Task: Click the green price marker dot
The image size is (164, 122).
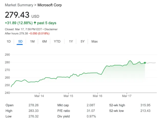Action: pos(145,63)
